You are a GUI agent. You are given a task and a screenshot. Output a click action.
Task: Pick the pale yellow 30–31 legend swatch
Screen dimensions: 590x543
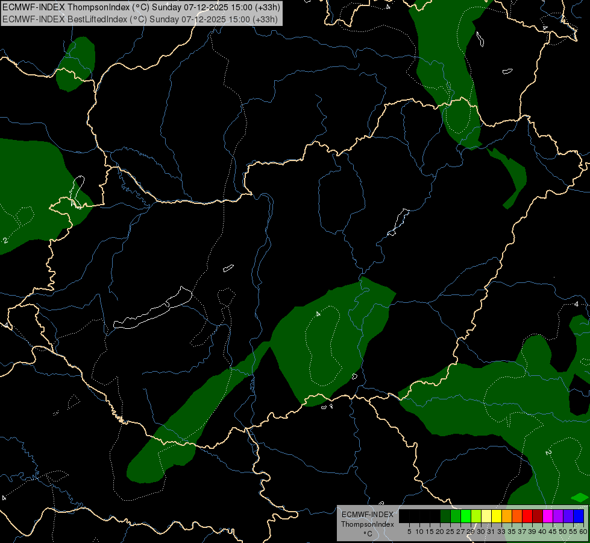(x=486, y=516)
